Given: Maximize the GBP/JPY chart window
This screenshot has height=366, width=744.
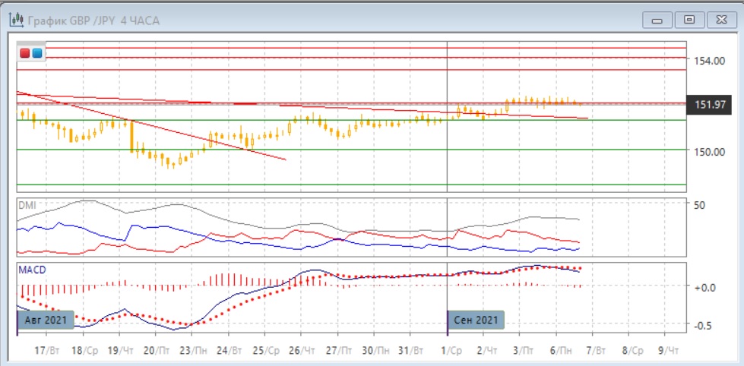Looking at the screenshot, I should (689, 20).
